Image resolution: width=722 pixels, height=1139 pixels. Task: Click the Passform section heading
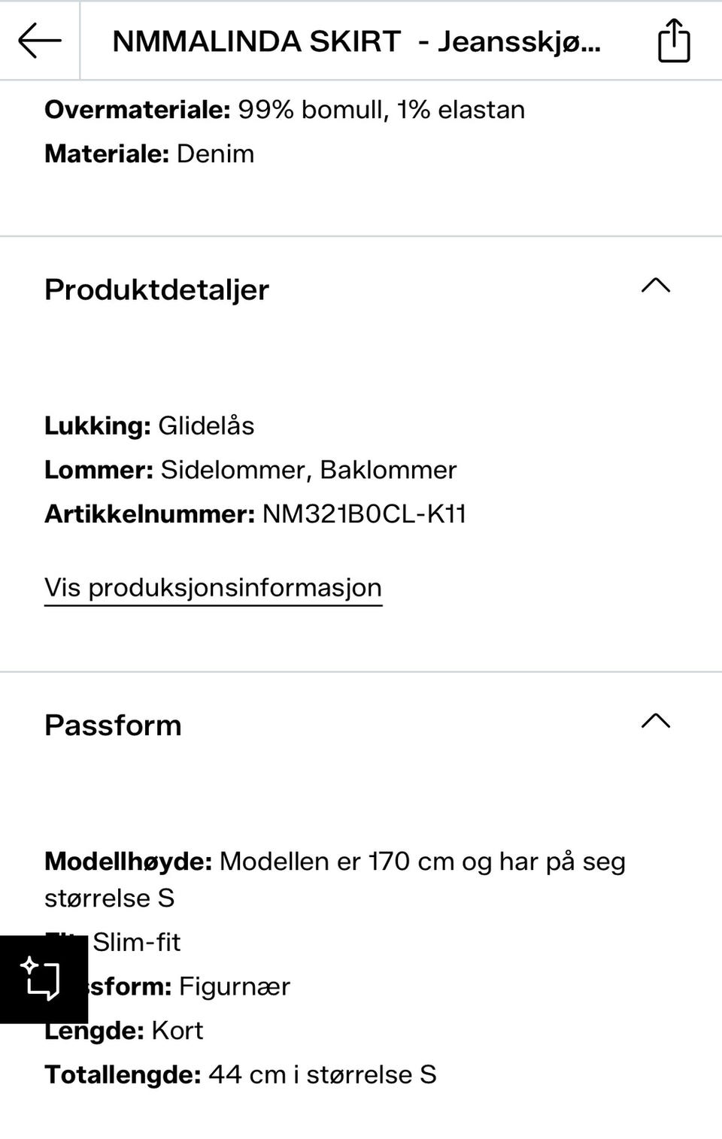tap(113, 725)
